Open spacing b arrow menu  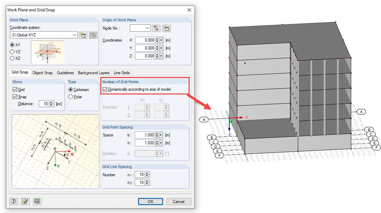click(161, 135)
